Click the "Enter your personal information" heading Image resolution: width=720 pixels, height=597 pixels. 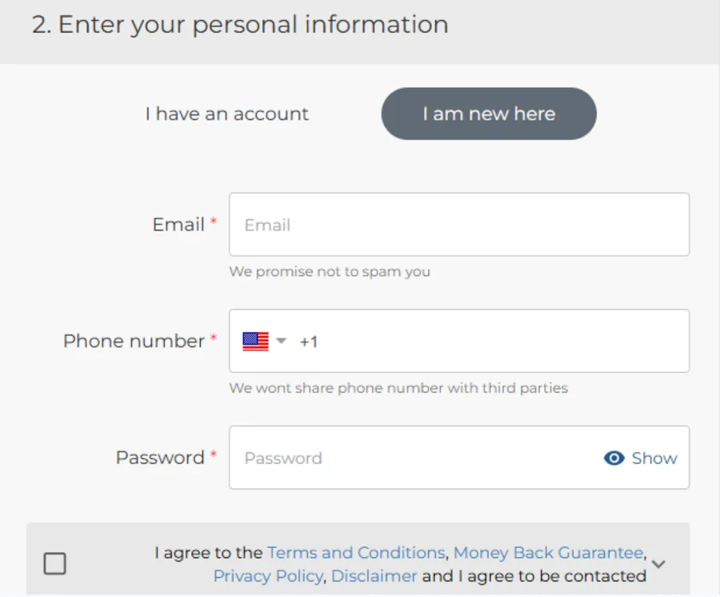(x=240, y=25)
